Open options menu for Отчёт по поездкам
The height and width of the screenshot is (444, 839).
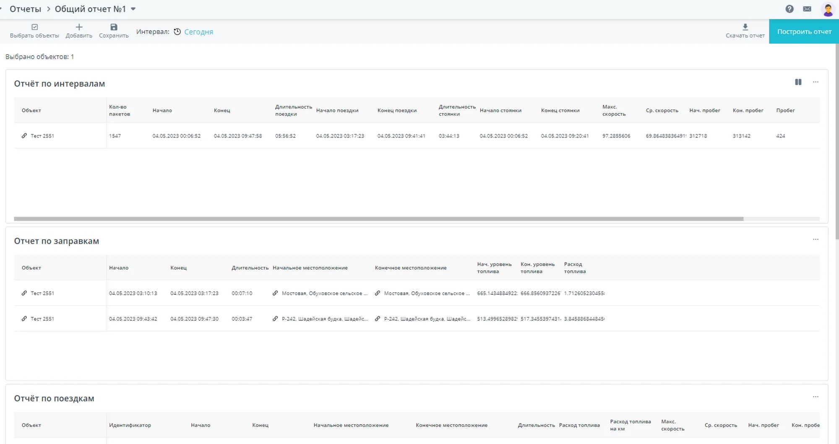point(815,397)
